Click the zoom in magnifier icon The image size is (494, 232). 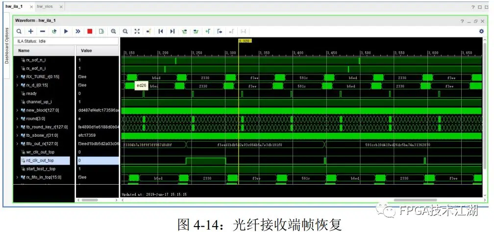point(113,31)
